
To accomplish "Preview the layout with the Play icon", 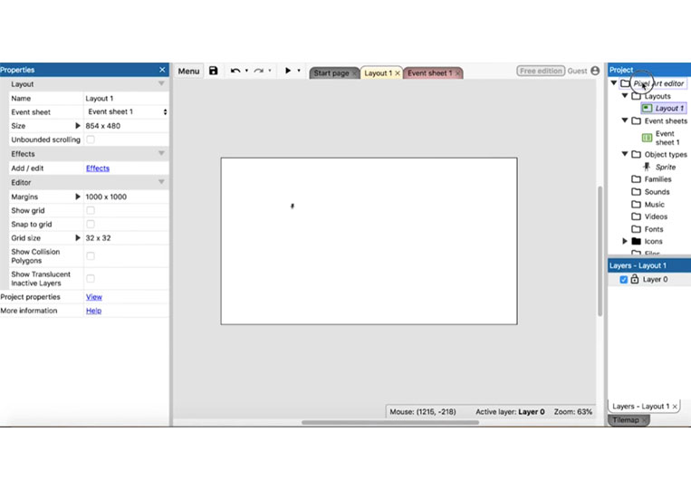I will pos(288,70).
